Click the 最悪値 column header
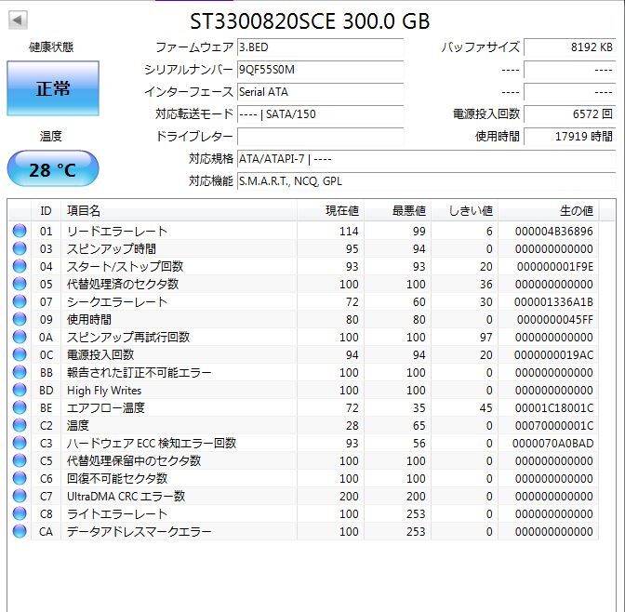 397,210
